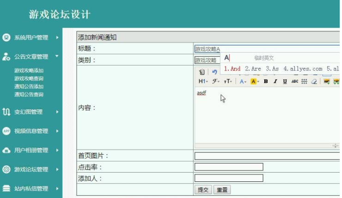The height and width of the screenshot is (198, 342).
Task: Toggle strikethrough ABC formatting
Action: (295, 81)
